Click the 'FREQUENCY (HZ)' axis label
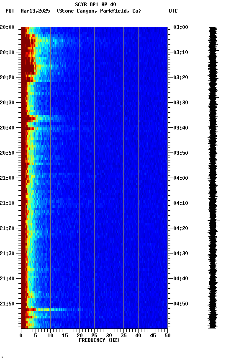 tap(99, 340)
